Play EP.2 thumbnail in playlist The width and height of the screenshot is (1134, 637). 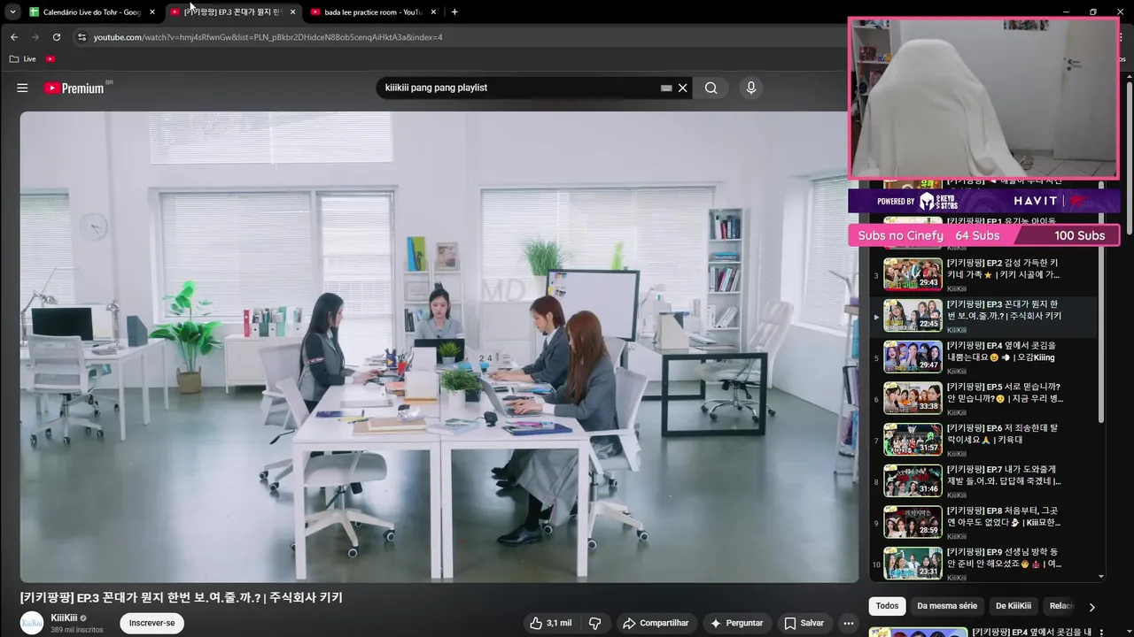pos(913,274)
